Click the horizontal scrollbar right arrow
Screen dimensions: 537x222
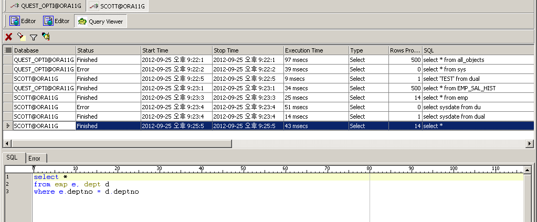point(530,144)
